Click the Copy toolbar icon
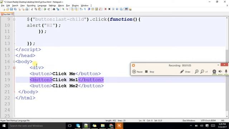 (36, 9)
